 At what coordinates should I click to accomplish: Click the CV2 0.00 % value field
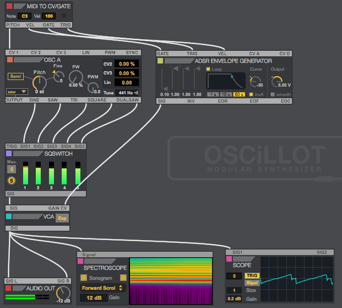coord(127,64)
